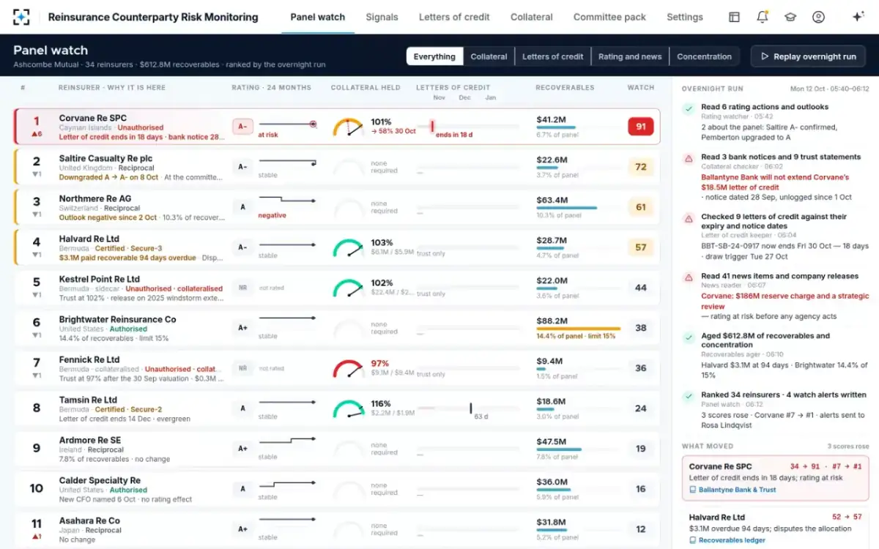Select the Northmere Re AG name
Image resolution: width=879 pixels, height=549 pixels.
(95, 198)
